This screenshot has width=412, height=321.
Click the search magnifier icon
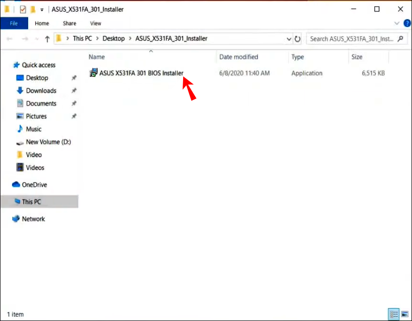pyautogui.click(x=401, y=39)
